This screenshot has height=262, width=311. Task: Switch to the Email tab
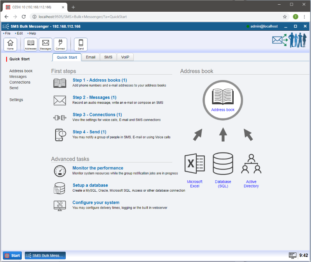pyautogui.click(x=91, y=57)
